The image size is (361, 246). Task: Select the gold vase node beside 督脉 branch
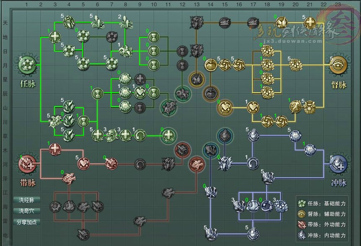[x=310, y=107]
